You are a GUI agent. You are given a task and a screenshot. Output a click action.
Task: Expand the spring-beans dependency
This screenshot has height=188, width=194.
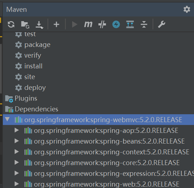pos(16,141)
